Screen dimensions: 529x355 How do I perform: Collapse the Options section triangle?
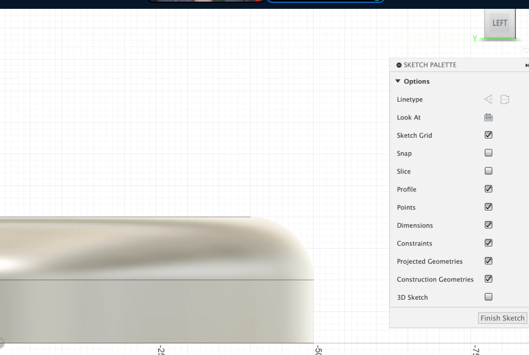398,81
